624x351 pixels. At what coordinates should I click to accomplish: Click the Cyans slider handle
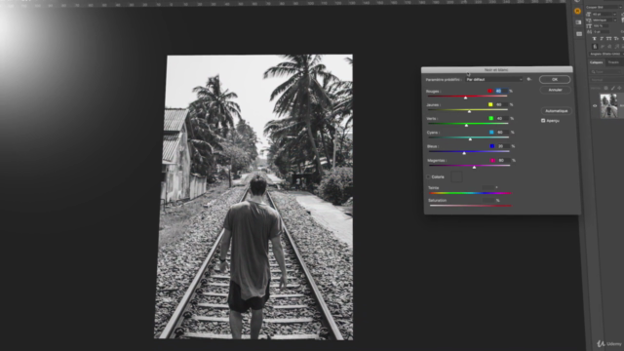tap(470, 139)
